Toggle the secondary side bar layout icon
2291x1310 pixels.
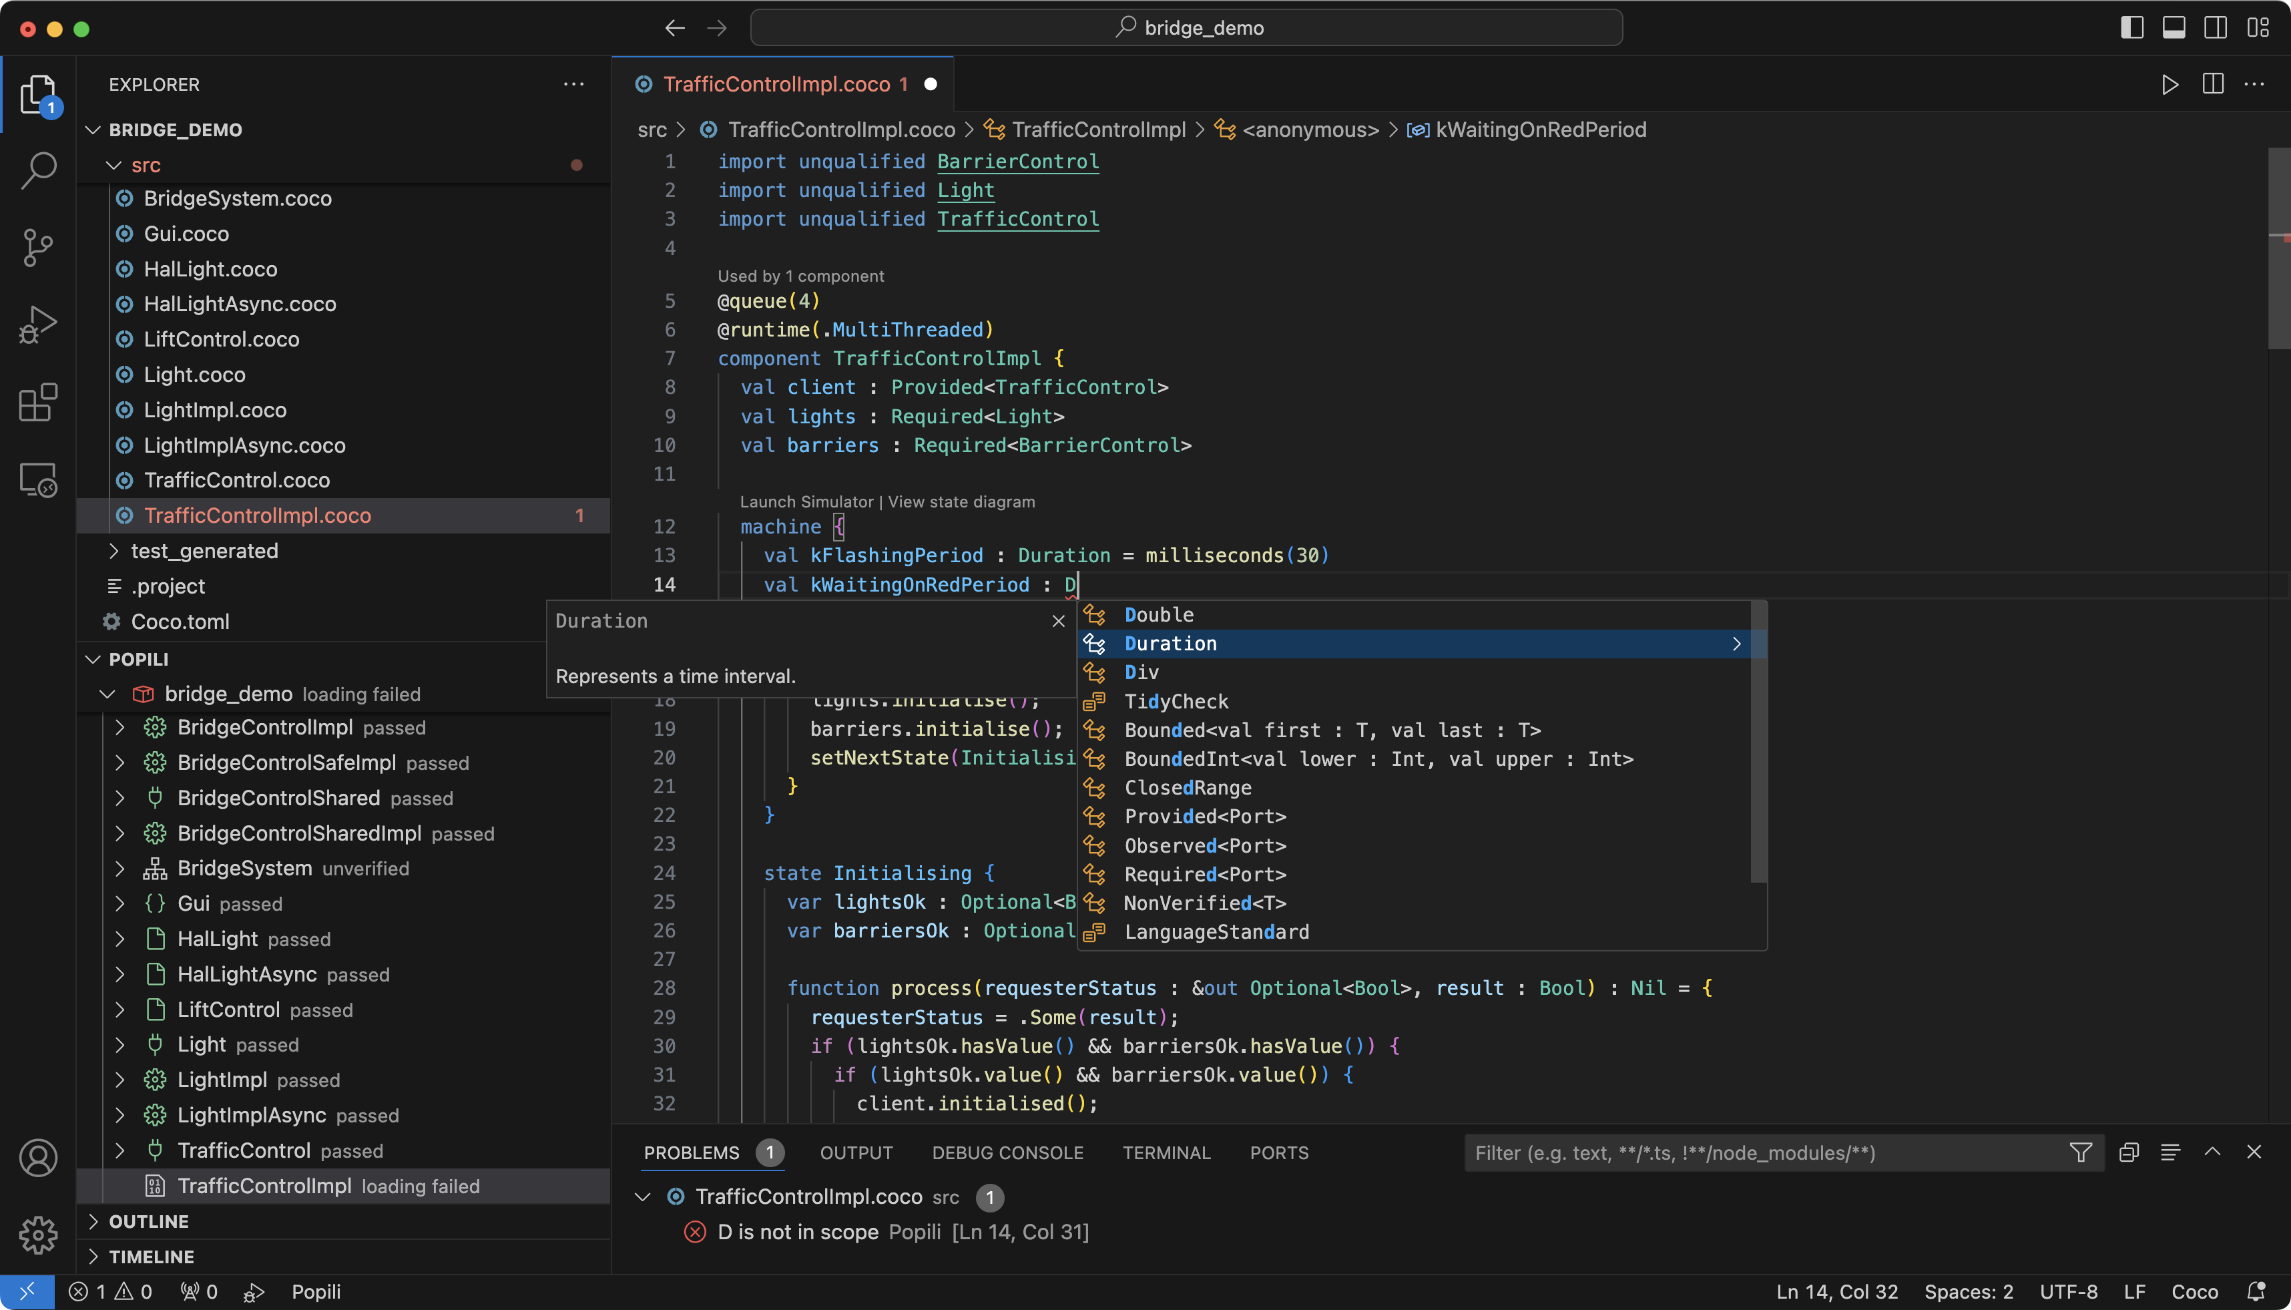(x=2216, y=28)
